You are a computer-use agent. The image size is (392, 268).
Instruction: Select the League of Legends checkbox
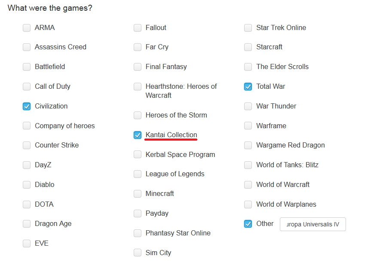pyautogui.click(x=138, y=174)
